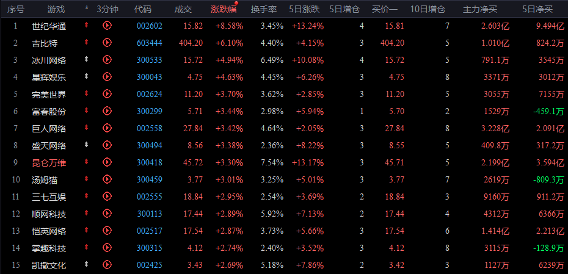This screenshot has width=568, height=274.
Task: Click the -128.9万 net buy value
Action: click(x=548, y=248)
